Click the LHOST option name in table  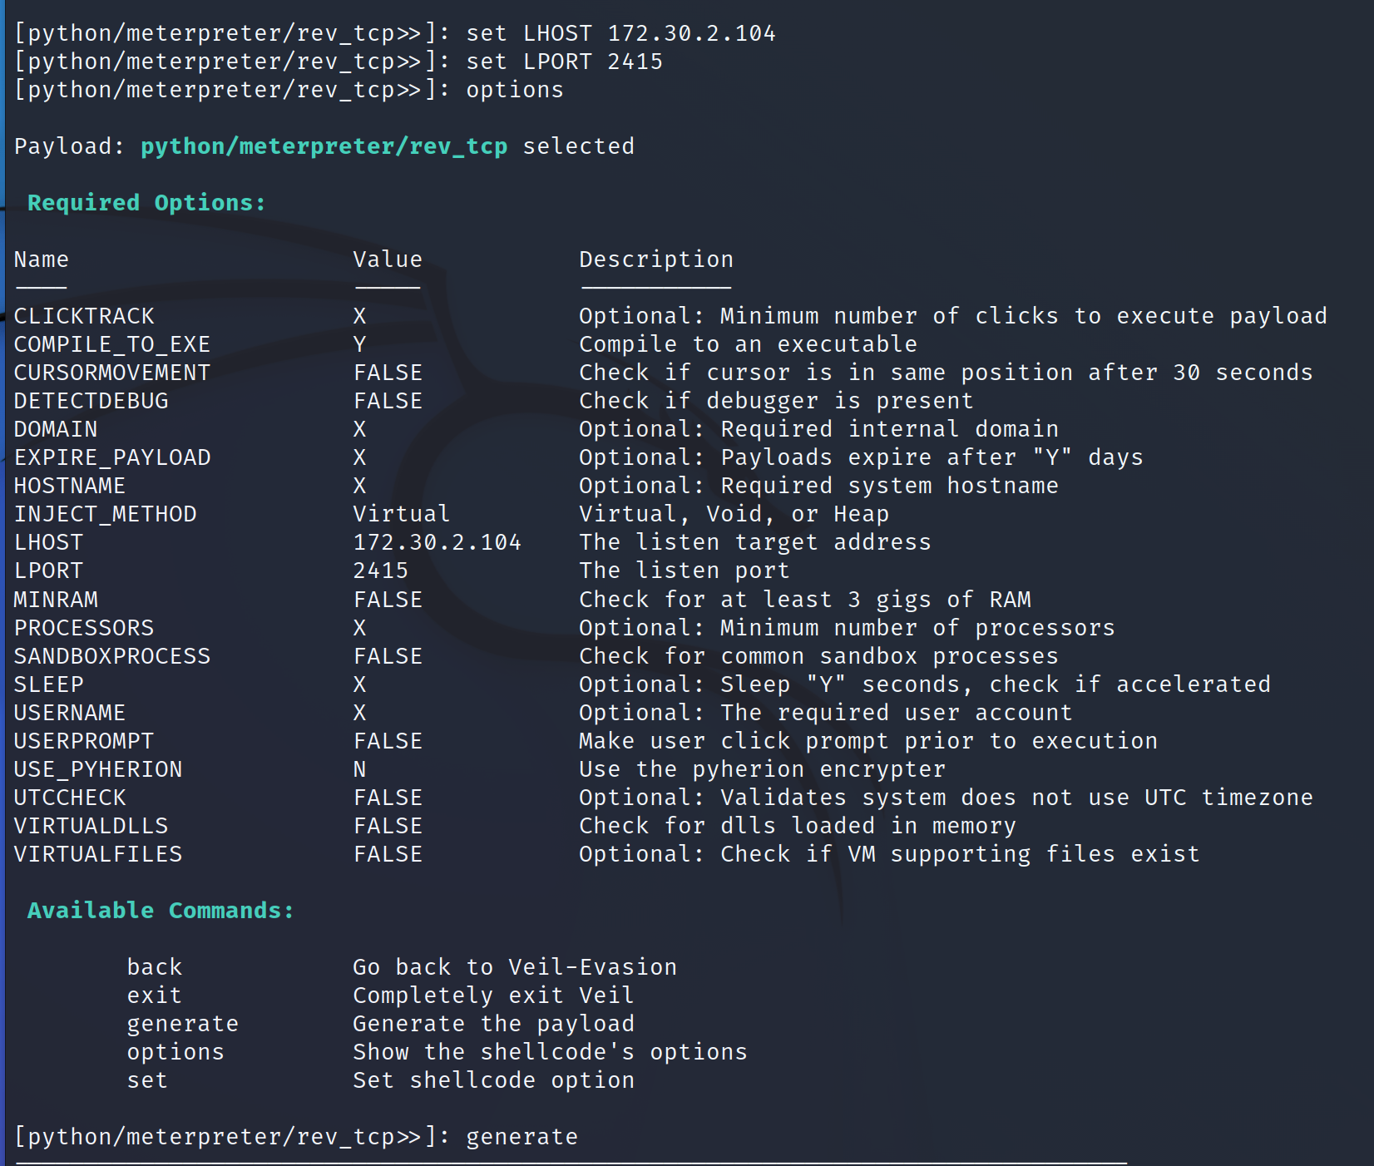point(49,542)
